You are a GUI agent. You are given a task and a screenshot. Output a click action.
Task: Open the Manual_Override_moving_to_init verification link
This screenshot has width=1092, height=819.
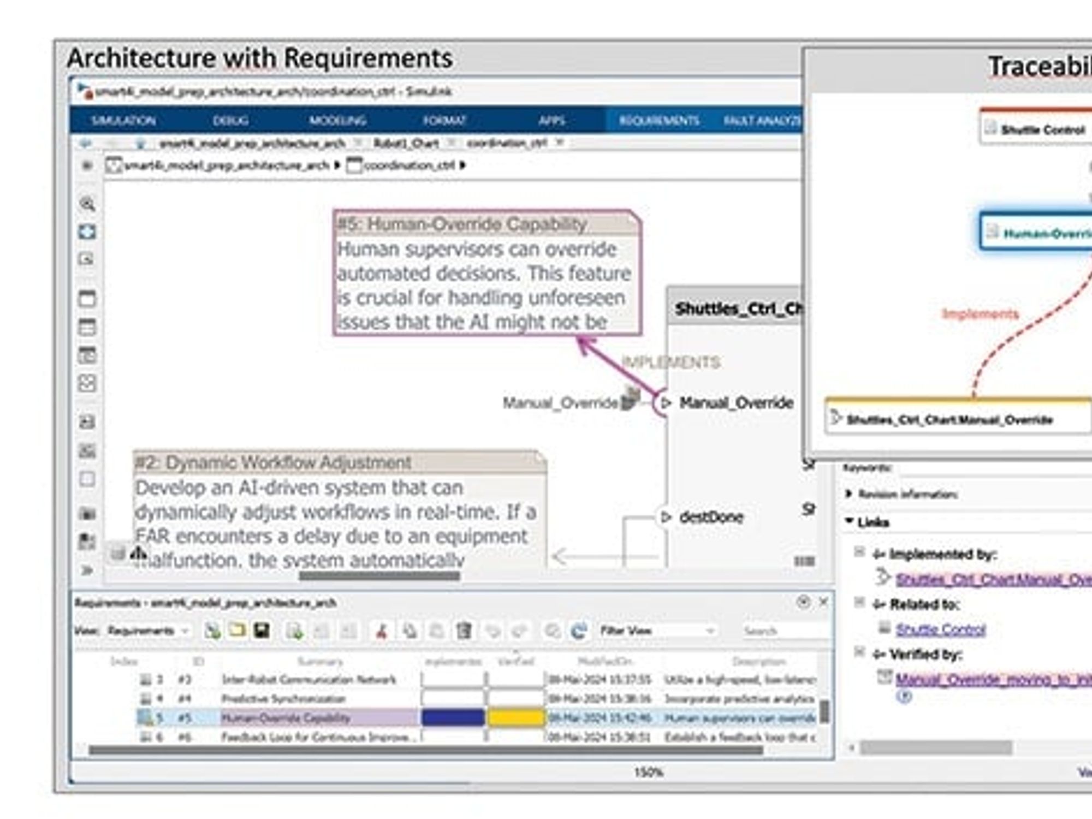(994, 680)
